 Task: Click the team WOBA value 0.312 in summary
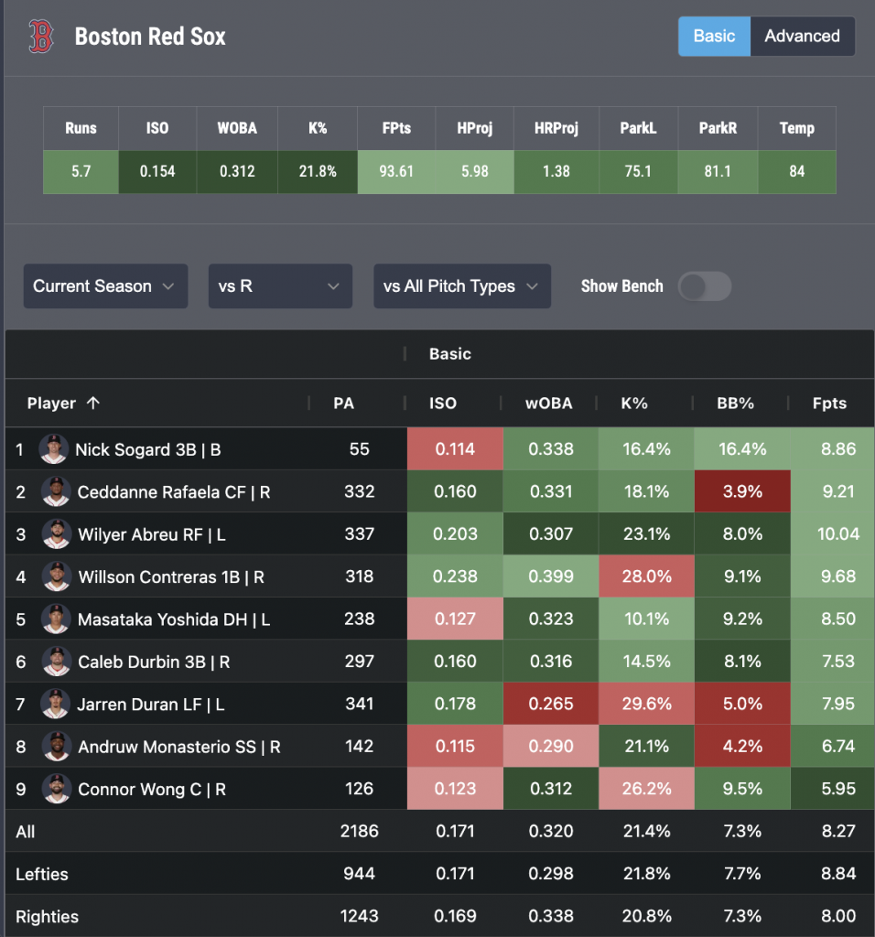237,171
